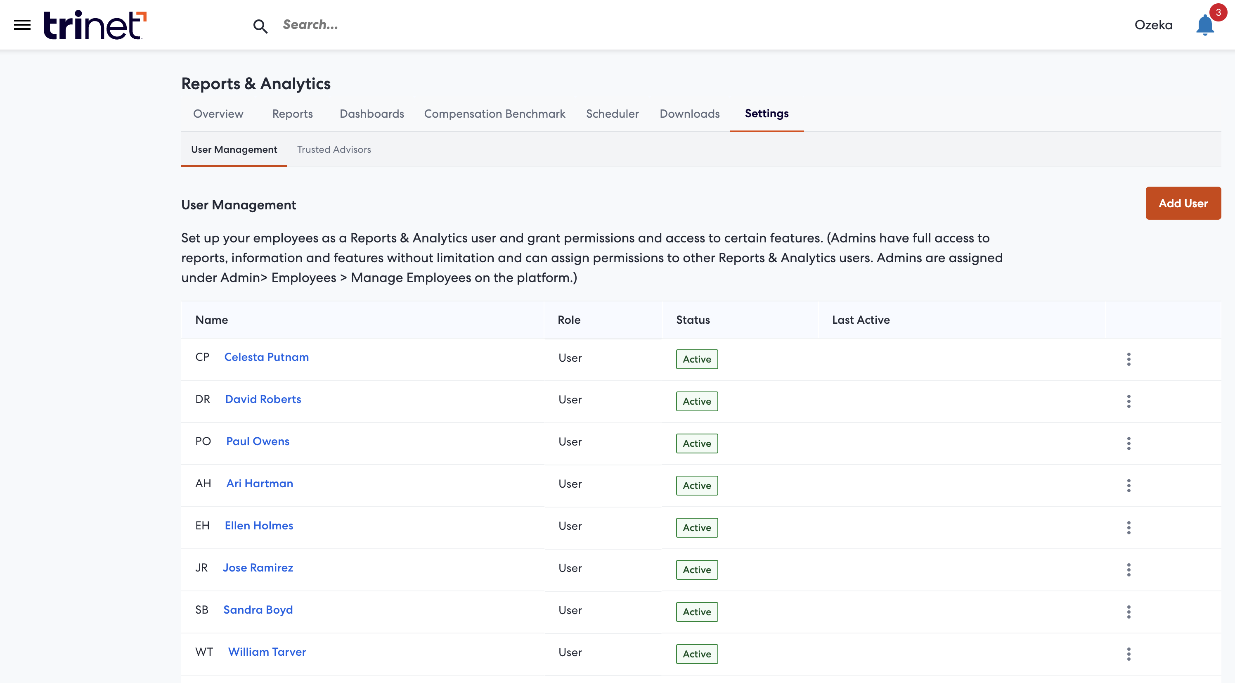Open options menu for Sandra Boyd
The height and width of the screenshot is (683, 1235).
pyautogui.click(x=1129, y=612)
